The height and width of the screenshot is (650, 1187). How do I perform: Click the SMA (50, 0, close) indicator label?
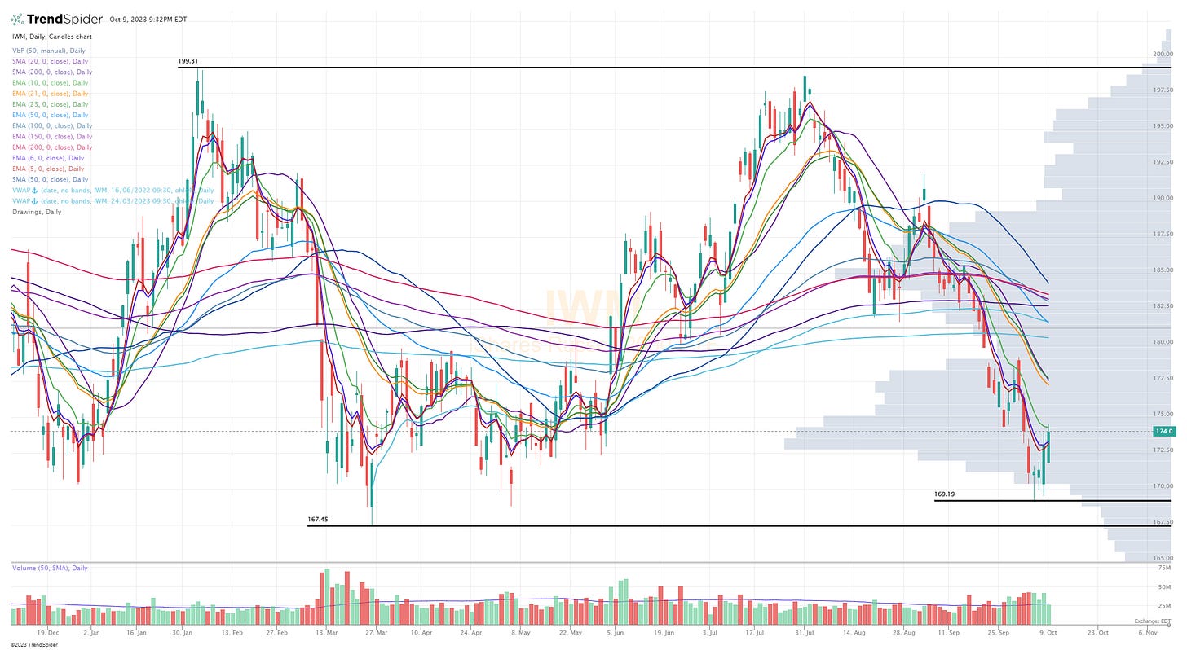50,179
